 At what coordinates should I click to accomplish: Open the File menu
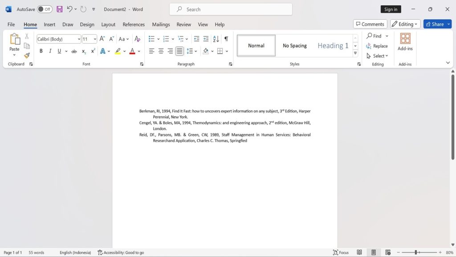pos(11,25)
